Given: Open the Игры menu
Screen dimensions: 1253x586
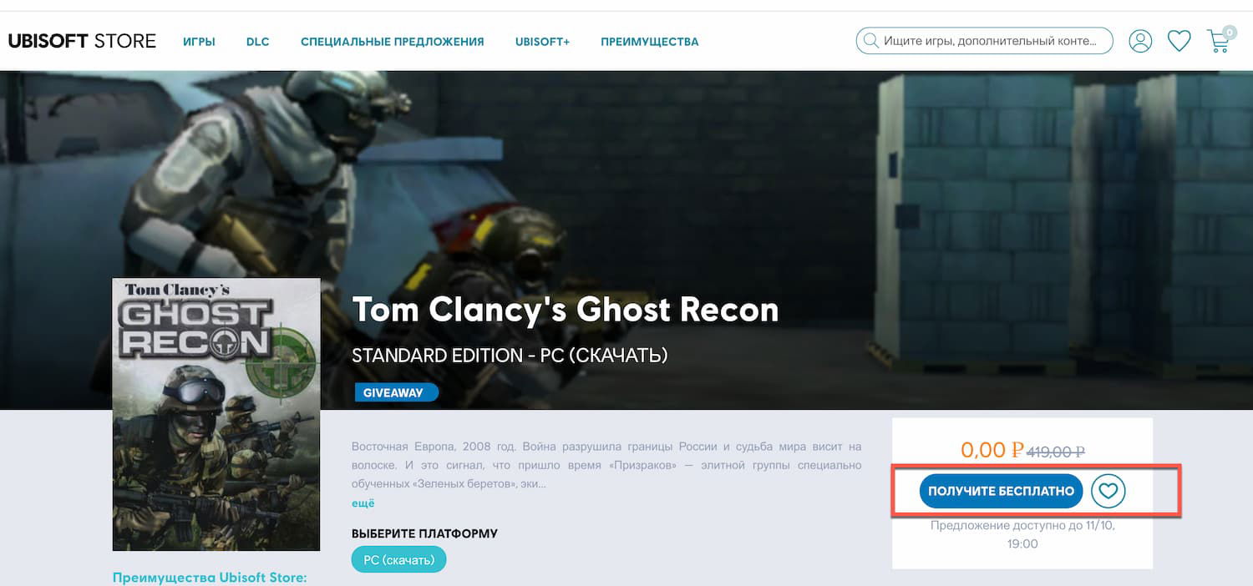Looking at the screenshot, I should (x=199, y=42).
